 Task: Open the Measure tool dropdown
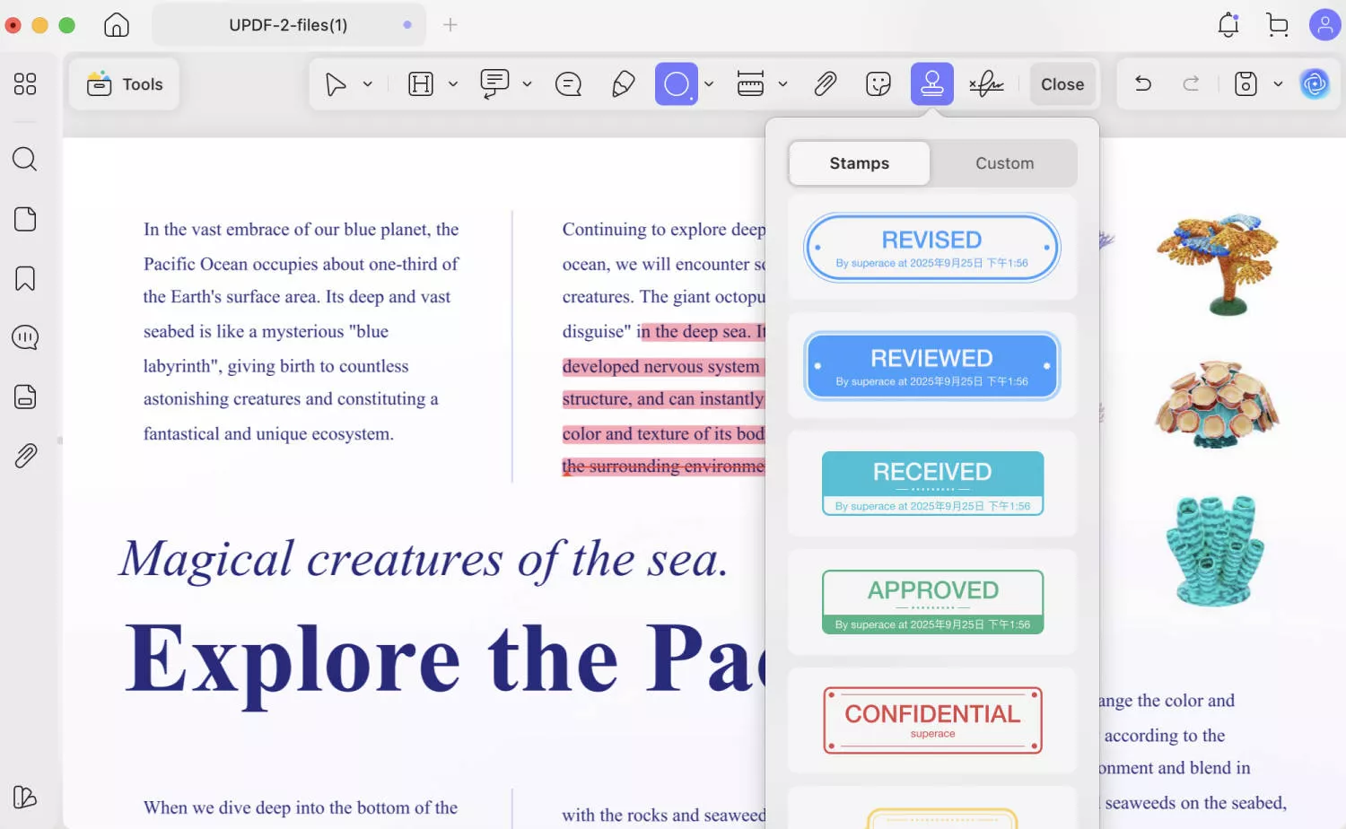783,83
